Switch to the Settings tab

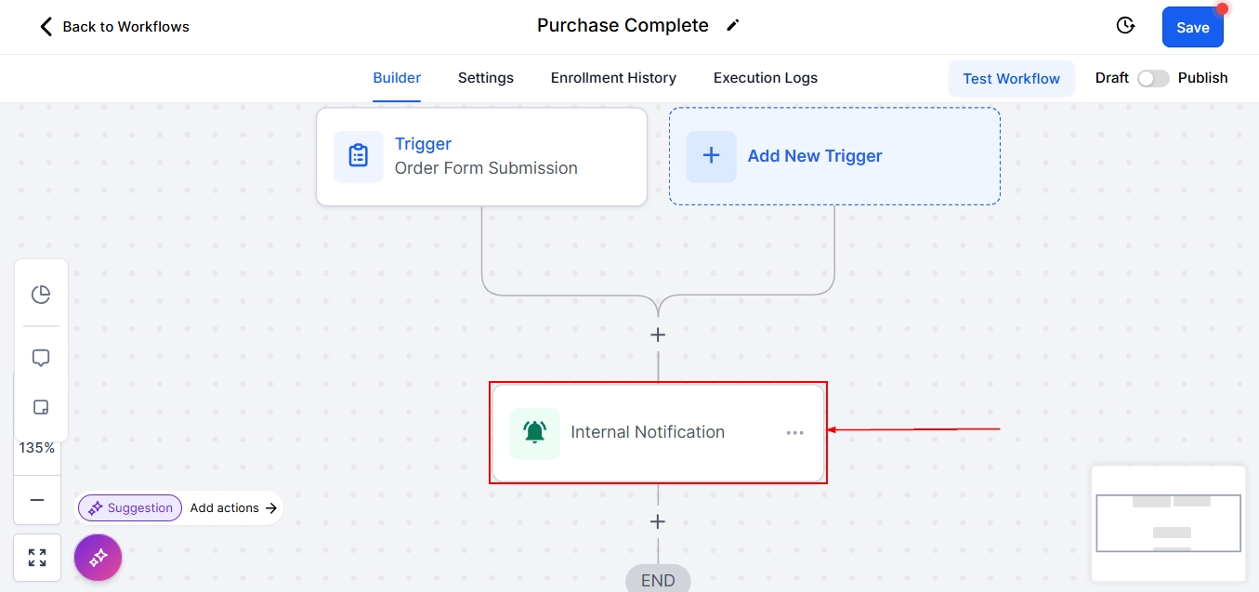click(x=485, y=78)
